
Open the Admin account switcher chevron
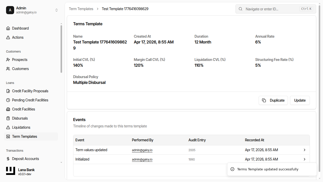pos(57,10)
